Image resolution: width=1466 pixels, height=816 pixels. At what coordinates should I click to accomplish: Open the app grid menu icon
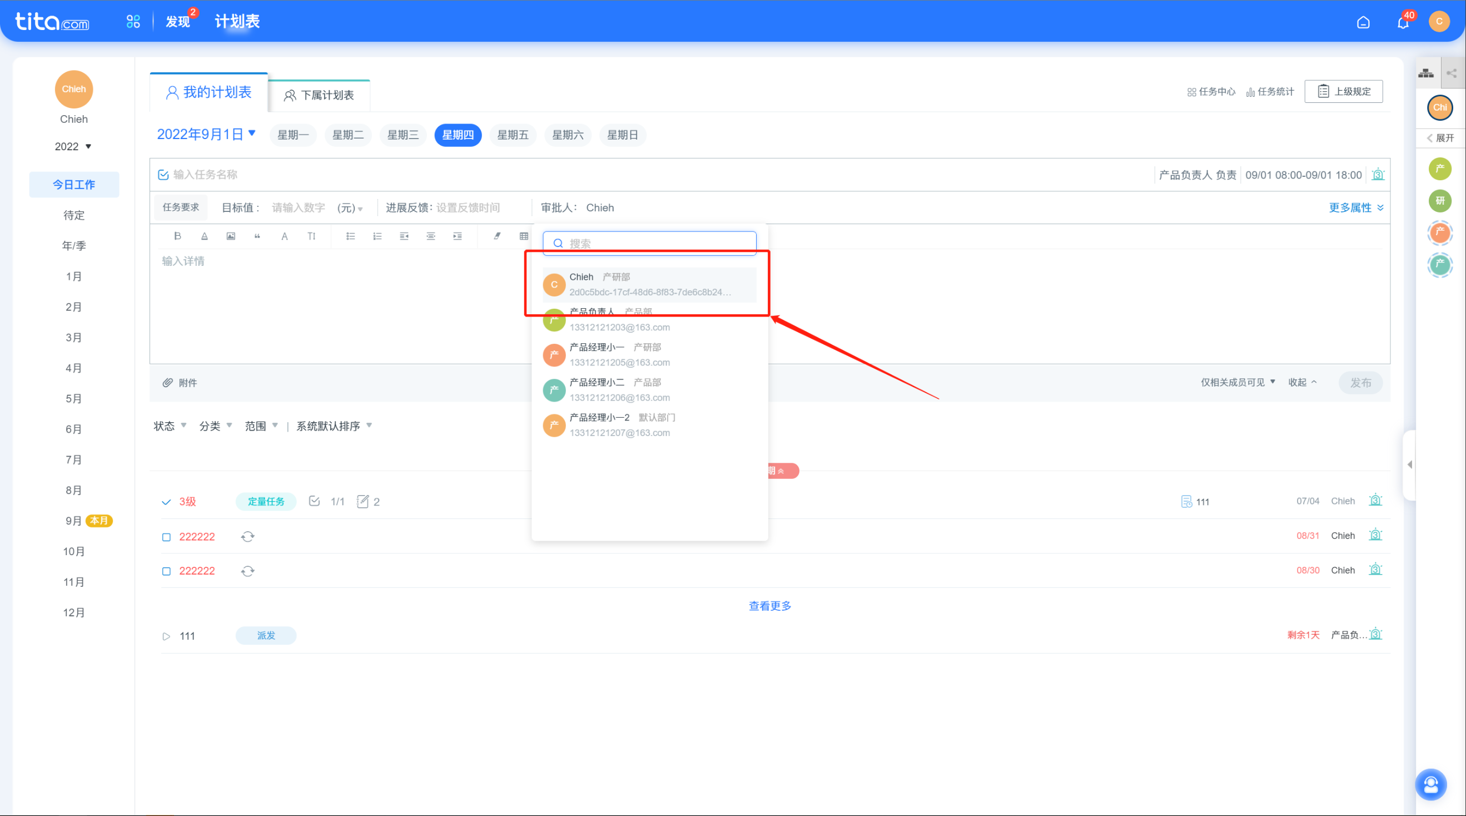[133, 22]
